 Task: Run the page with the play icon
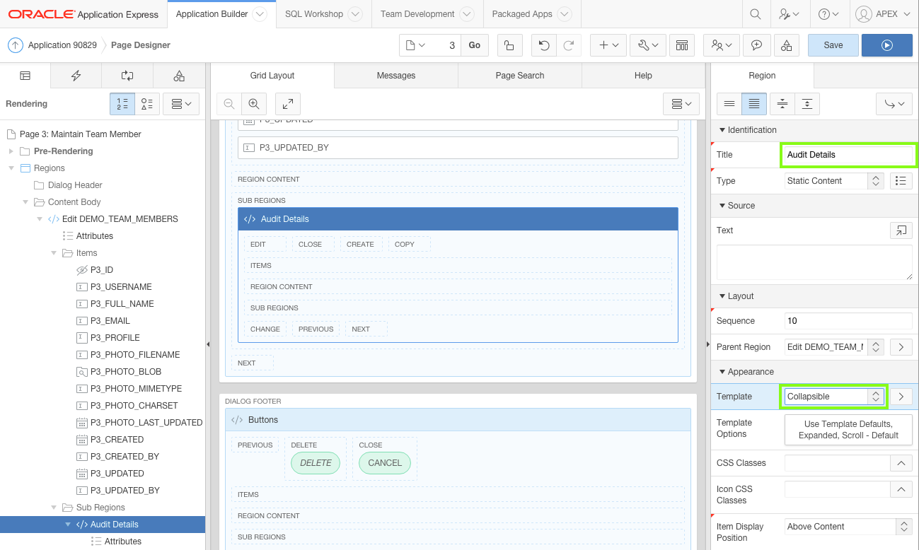(886, 45)
